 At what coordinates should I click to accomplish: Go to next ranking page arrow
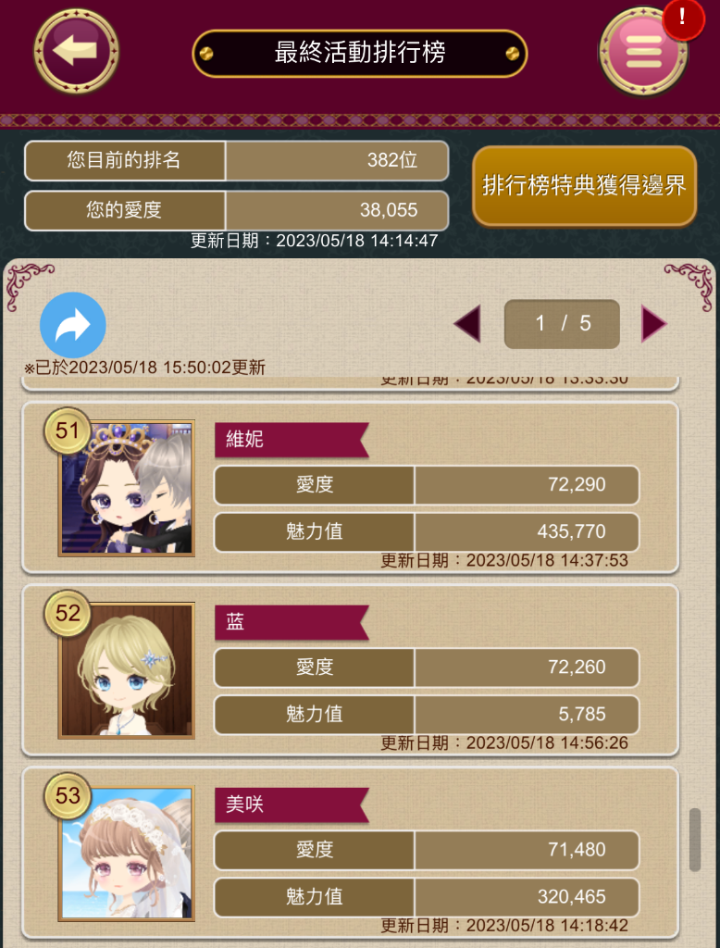coord(653,323)
